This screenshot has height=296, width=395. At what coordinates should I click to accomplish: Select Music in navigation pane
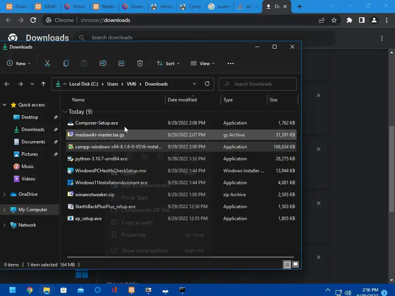(x=28, y=166)
